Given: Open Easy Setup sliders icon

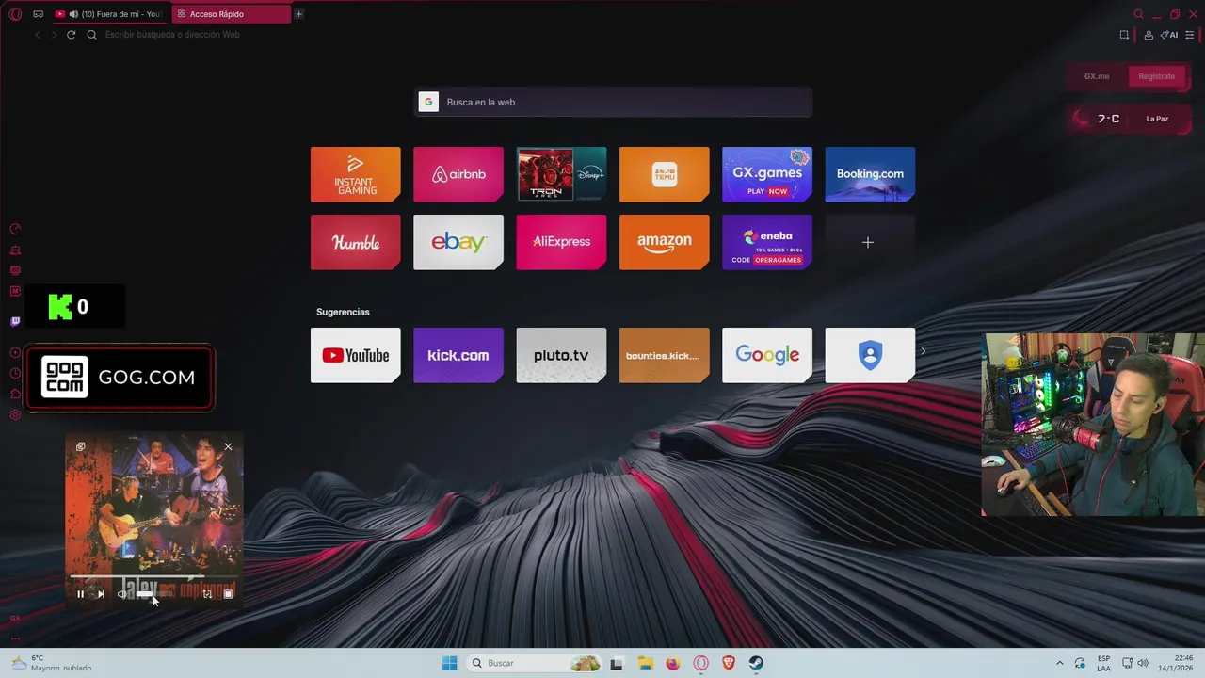Looking at the screenshot, I should pos(1190,35).
